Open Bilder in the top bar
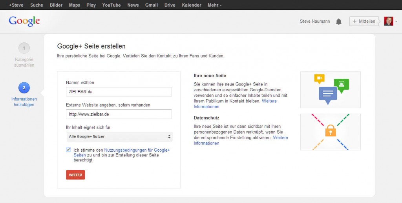The height and width of the screenshot is (203, 402). pyautogui.click(x=56, y=5)
